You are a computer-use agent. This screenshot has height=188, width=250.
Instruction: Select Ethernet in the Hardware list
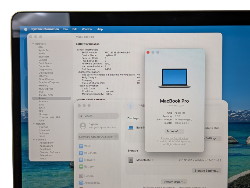44,76
